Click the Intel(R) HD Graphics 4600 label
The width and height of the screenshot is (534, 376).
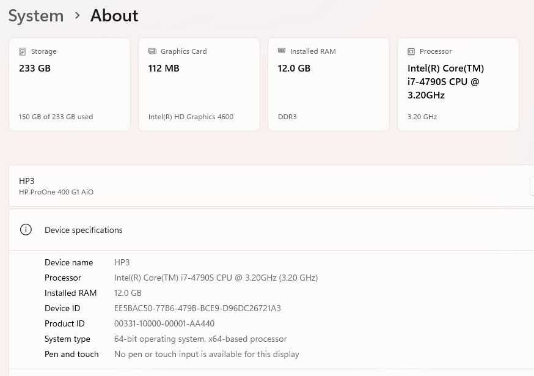click(191, 117)
